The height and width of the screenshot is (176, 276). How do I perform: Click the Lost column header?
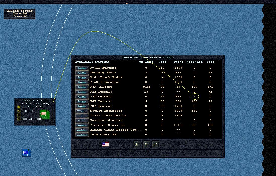click(x=211, y=62)
